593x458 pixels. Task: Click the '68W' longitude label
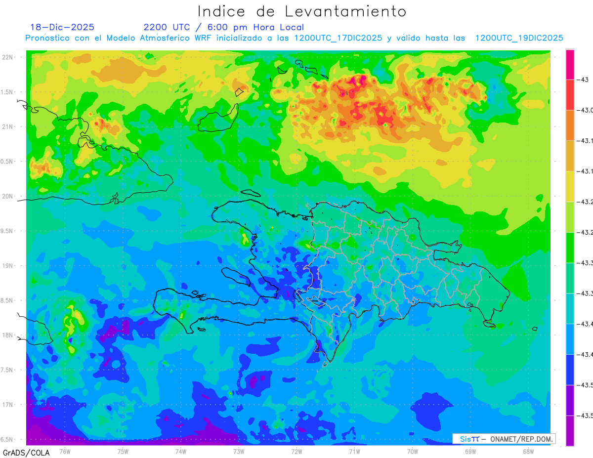click(x=528, y=451)
